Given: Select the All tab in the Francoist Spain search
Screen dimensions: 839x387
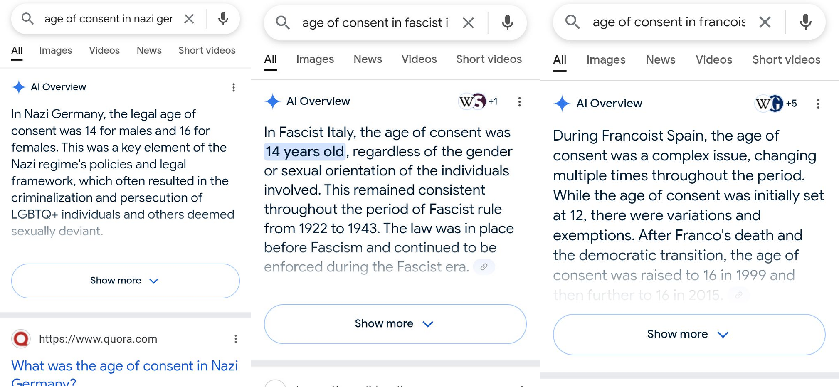Looking at the screenshot, I should tap(560, 60).
